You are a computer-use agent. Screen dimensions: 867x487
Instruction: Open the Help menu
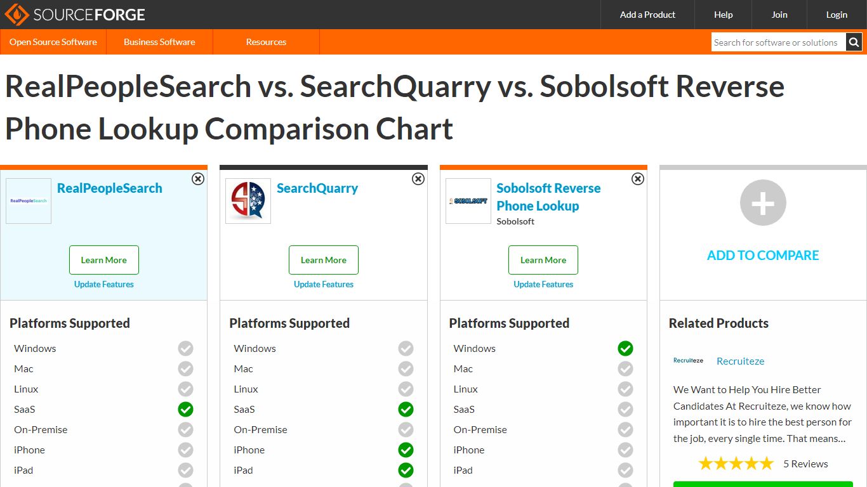pyautogui.click(x=723, y=15)
